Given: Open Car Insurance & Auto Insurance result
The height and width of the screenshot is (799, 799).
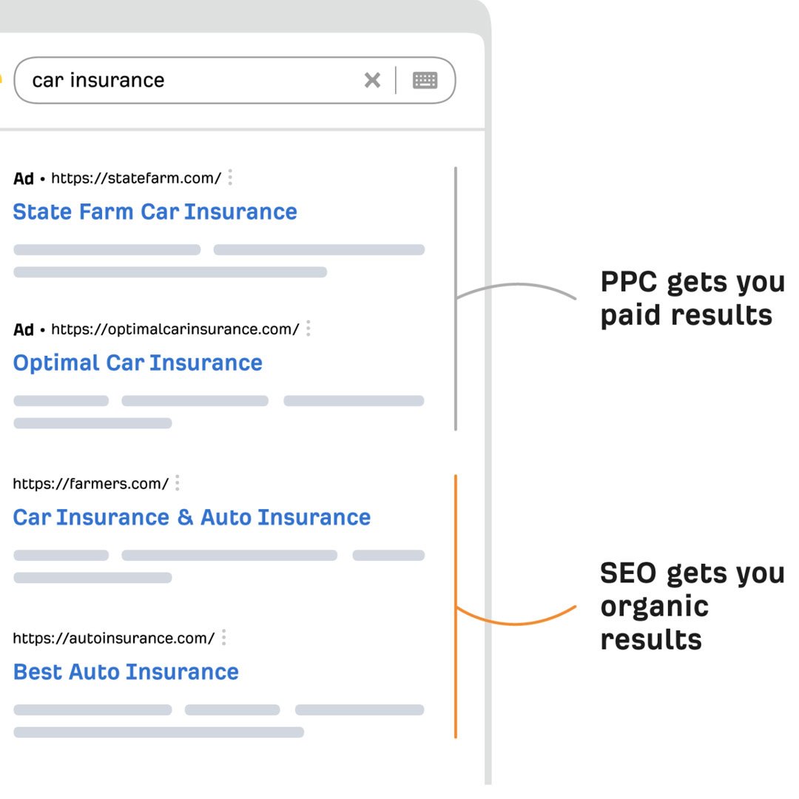Looking at the screenshot, I should tap(192, 517).
